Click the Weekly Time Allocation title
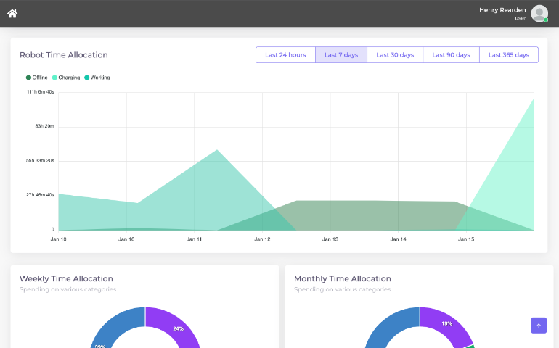This screenshot has width=559, height=348. pos(66,278)
